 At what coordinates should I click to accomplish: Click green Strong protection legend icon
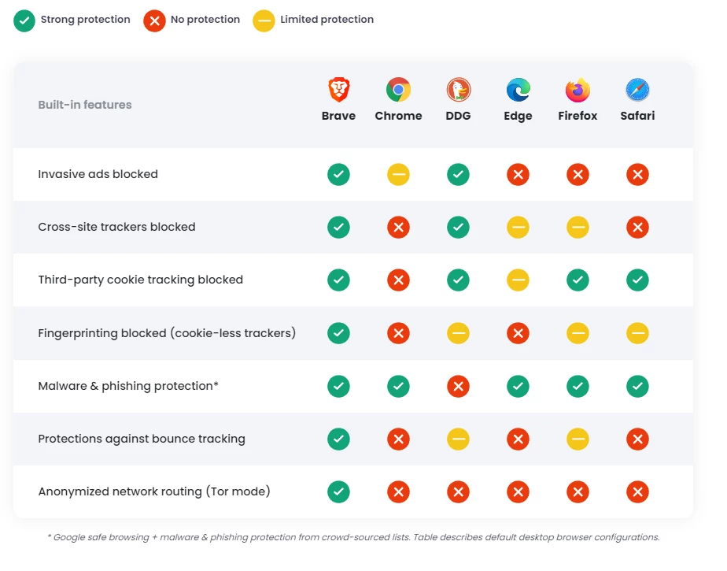pyautogui.click(x=24, y=20)
